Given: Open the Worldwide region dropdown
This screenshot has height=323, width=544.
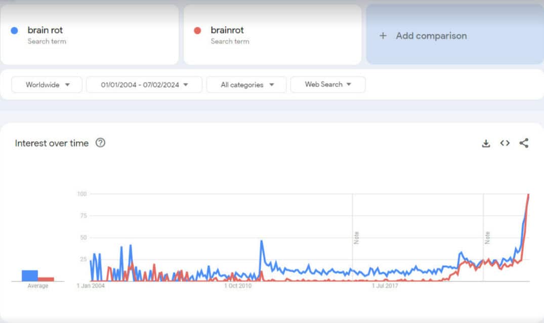Looking at the screenshot, I should click(x=46, y=85).
